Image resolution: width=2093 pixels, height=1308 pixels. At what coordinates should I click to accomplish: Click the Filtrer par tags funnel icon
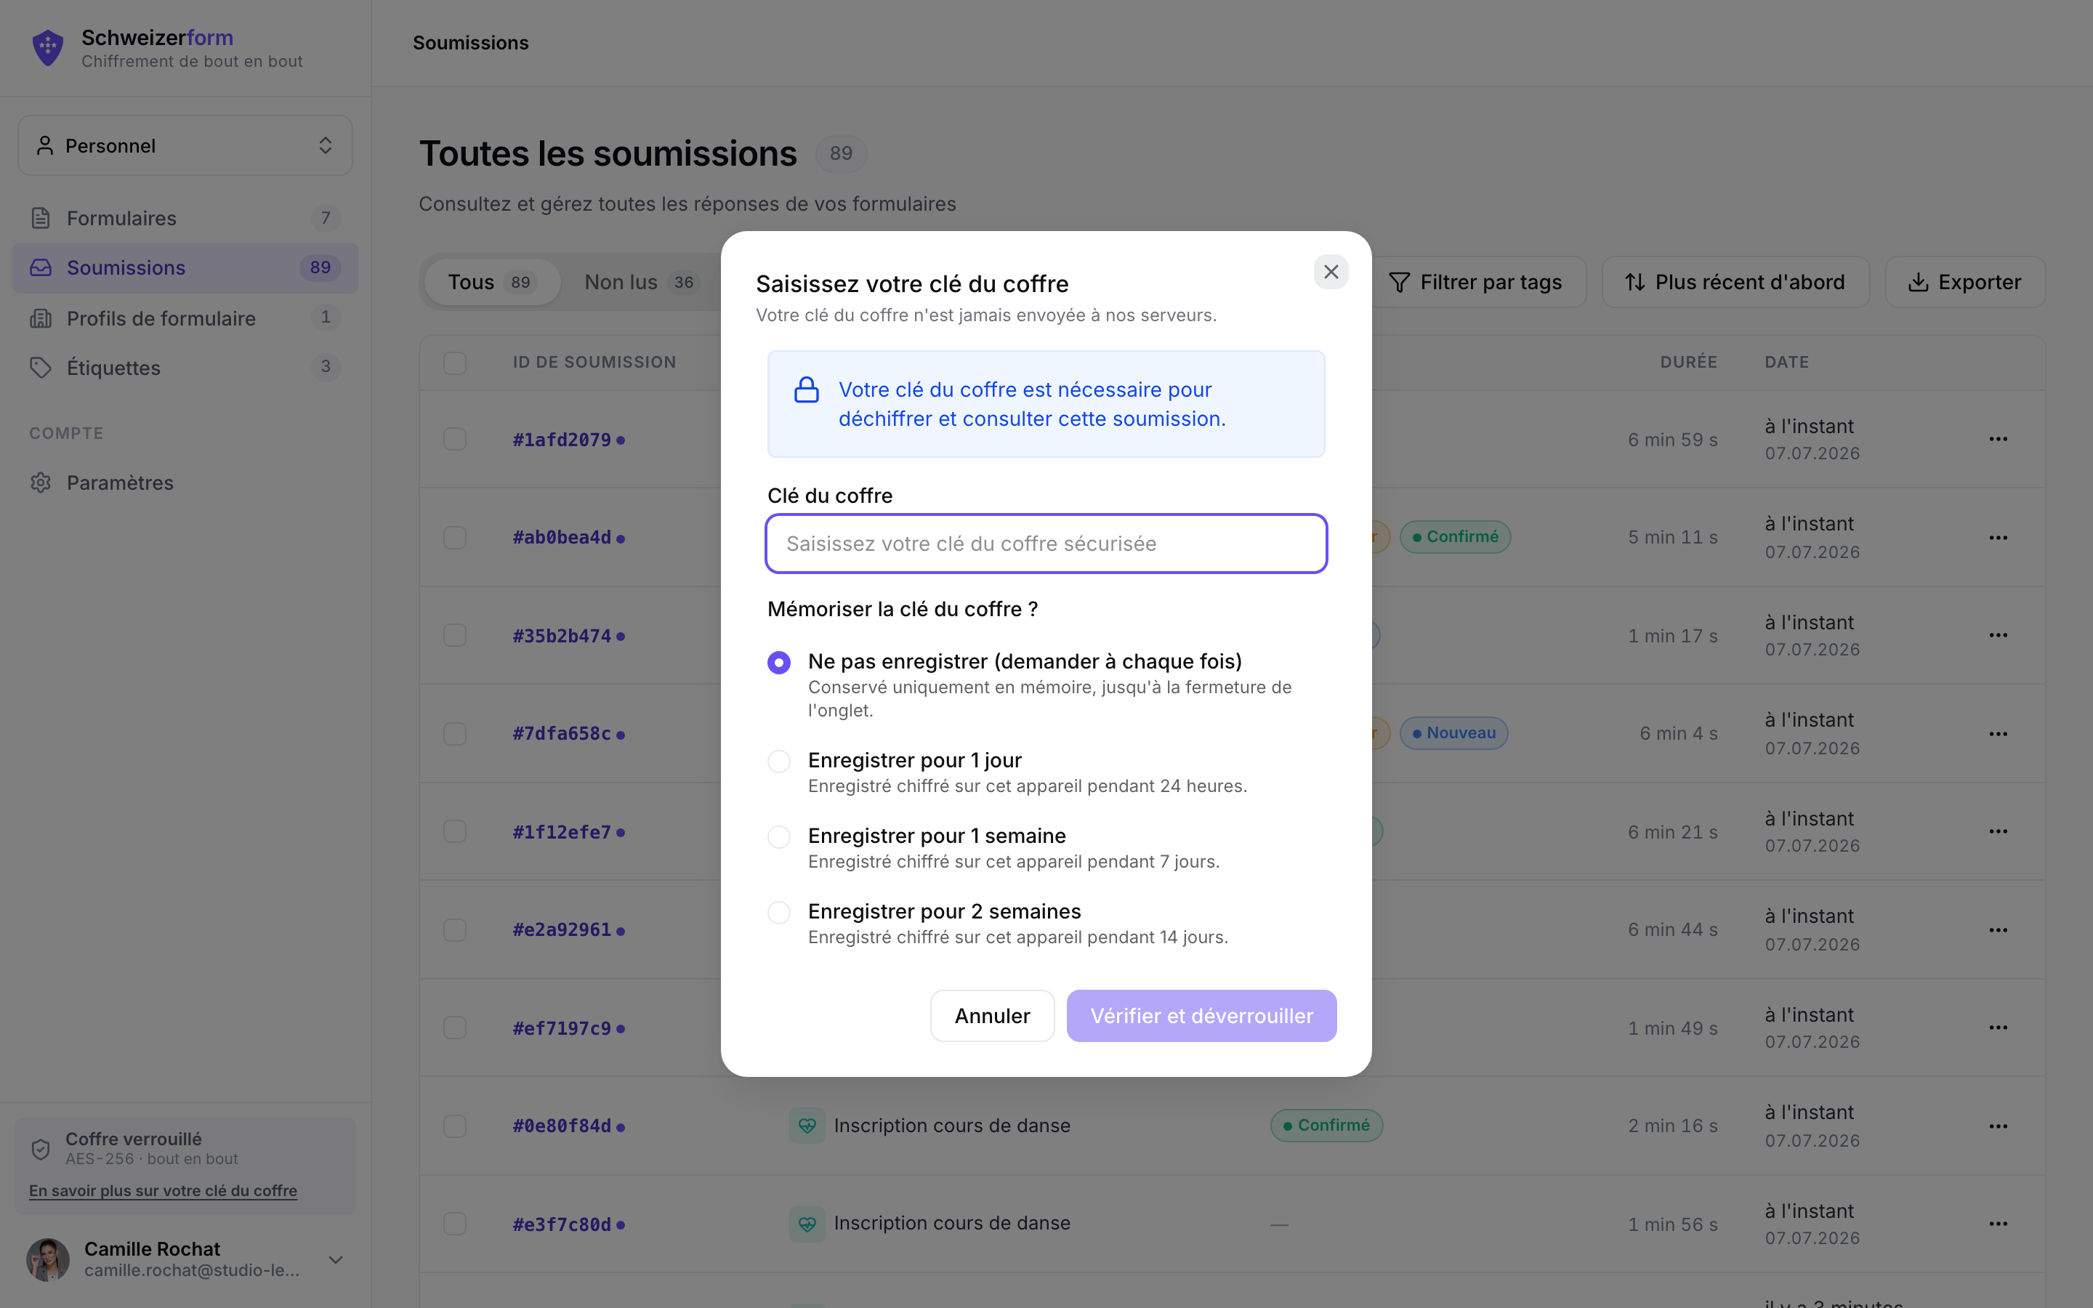click(x=1398, y=282)
